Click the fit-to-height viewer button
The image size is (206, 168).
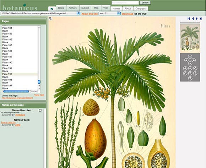pos(195,73)
